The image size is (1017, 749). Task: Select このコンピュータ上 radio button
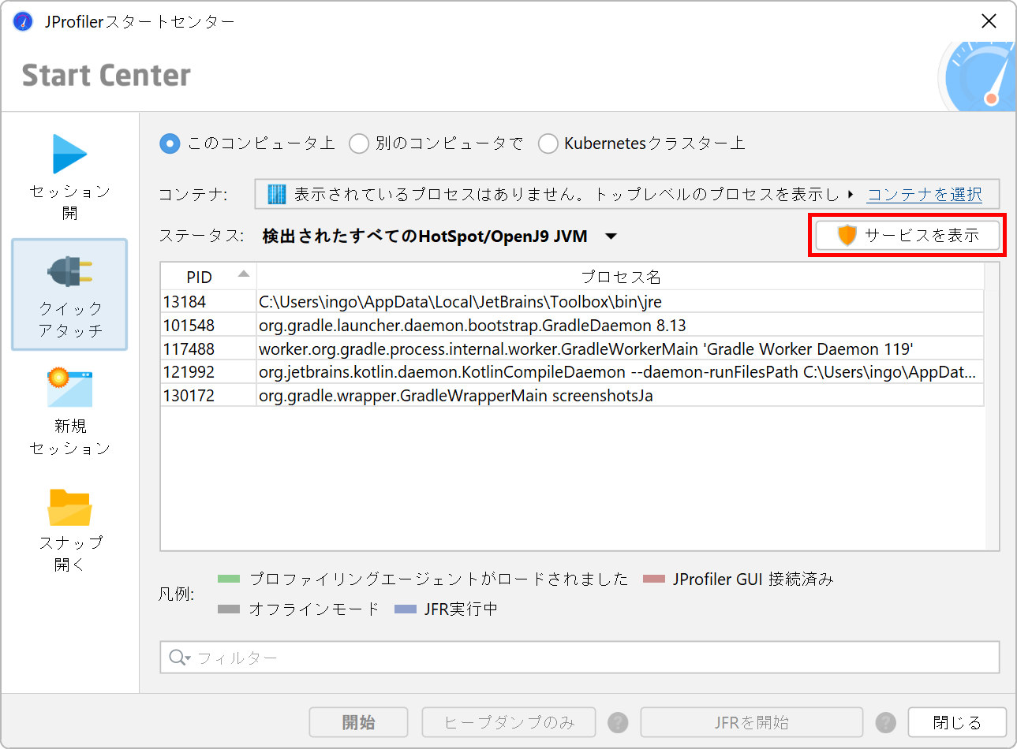(x=170, y=143)
